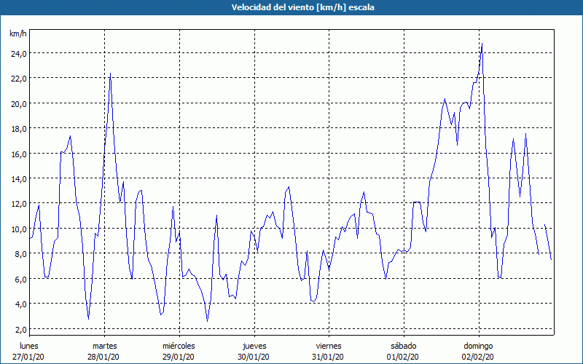Viewport: 583px width, 364px height.
Task: Click the chart title 'Velocidad del viento [km/h] escala'
Action: tap(302, 7)
